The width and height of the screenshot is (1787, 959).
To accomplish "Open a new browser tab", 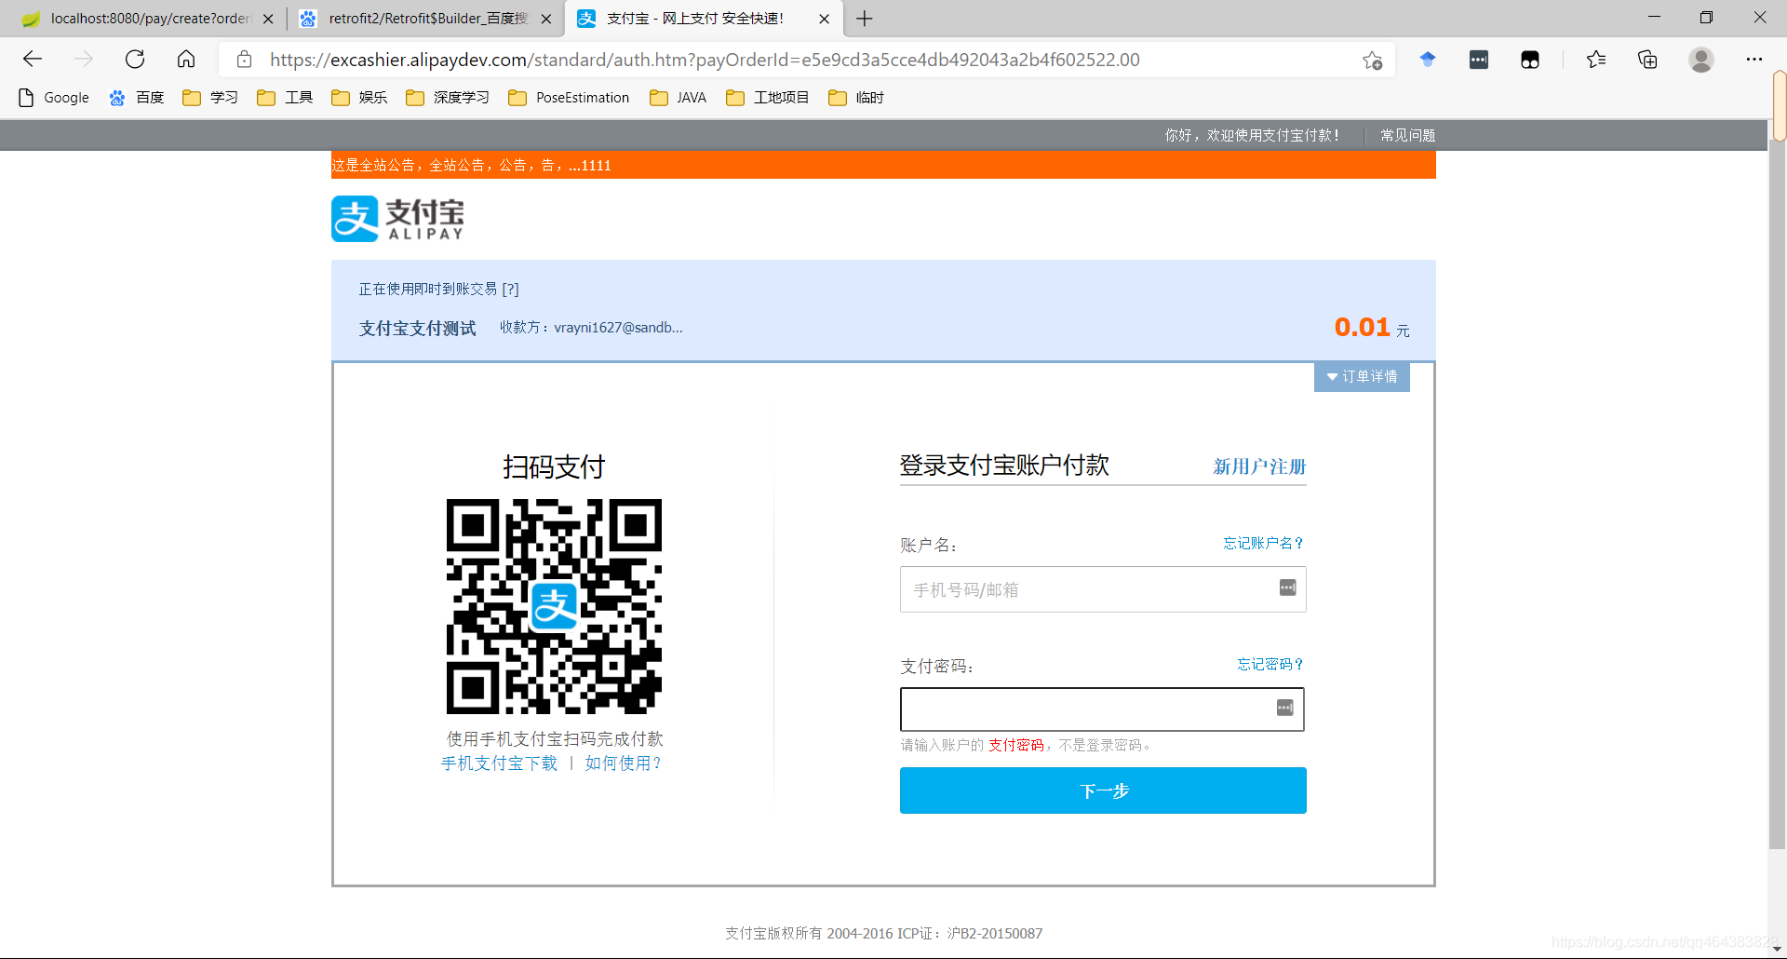I will pyautogui.click(x=865, y=19).
